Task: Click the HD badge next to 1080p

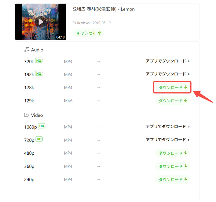Action: point(42,126)
